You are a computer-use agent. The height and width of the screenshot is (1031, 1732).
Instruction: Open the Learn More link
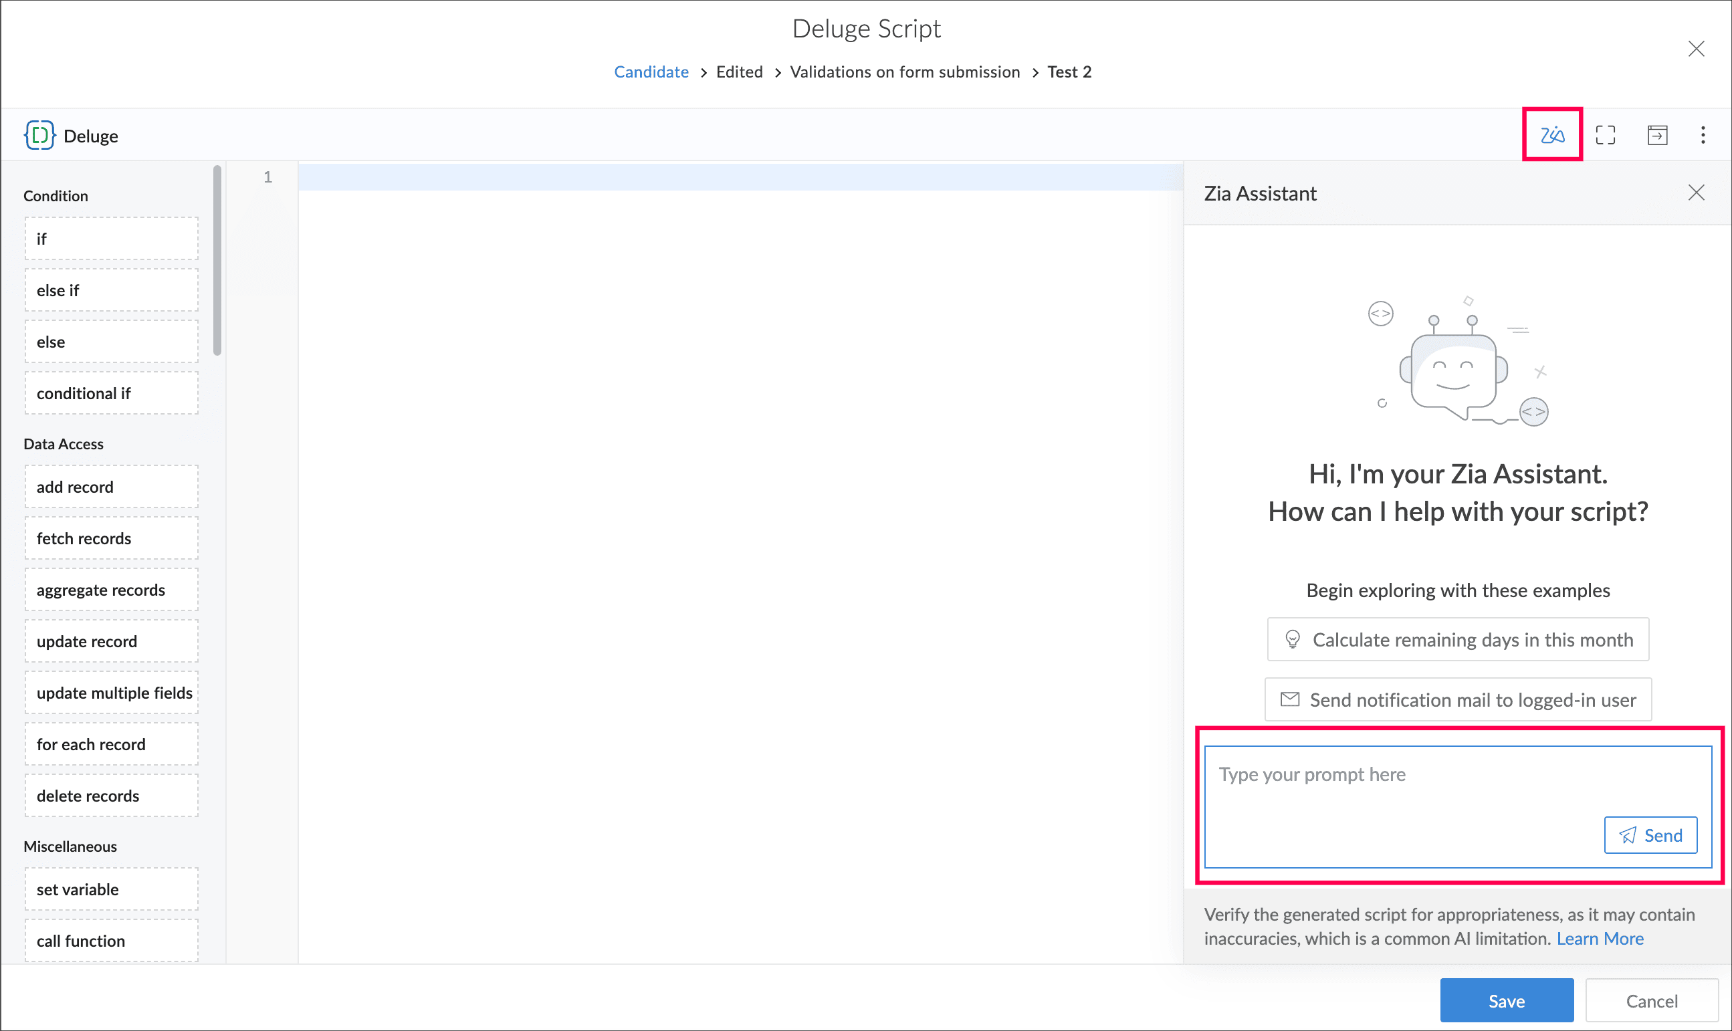click(x=1600, y=938)
